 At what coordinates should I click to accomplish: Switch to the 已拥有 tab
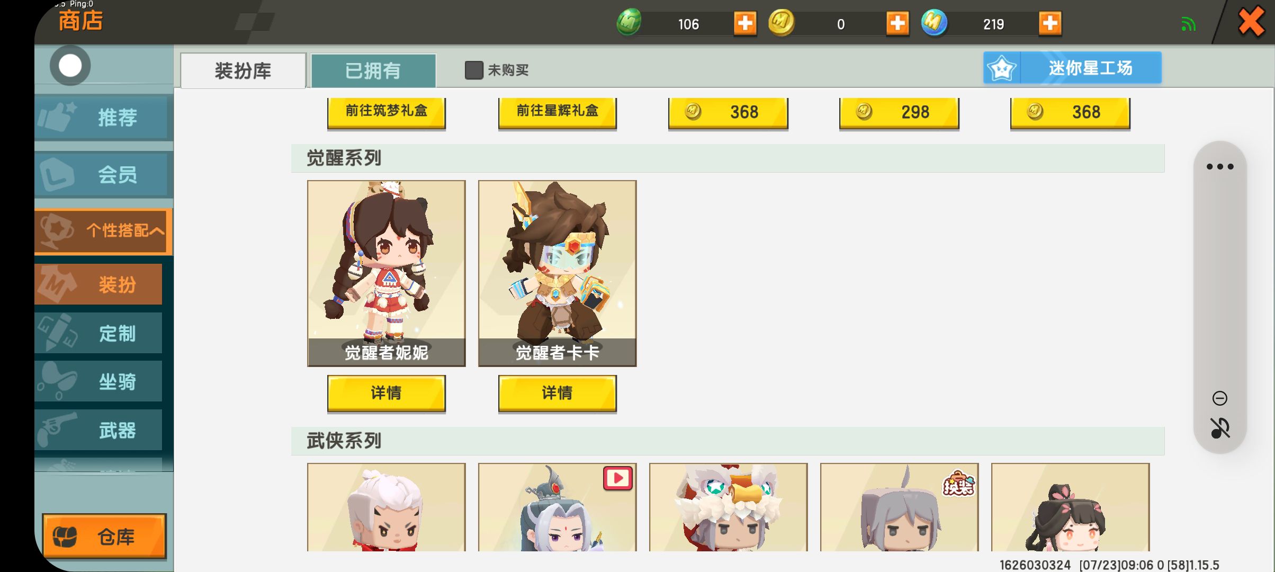(373, 70)
